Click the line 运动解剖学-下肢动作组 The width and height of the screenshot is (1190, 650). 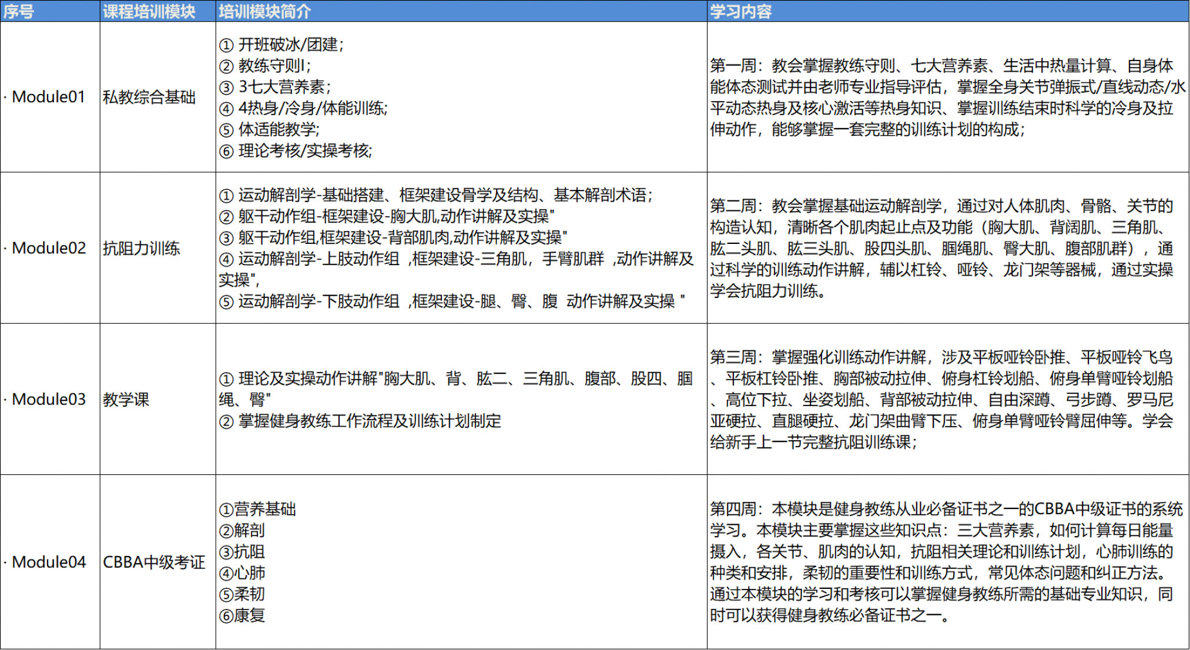pos(452,301)
